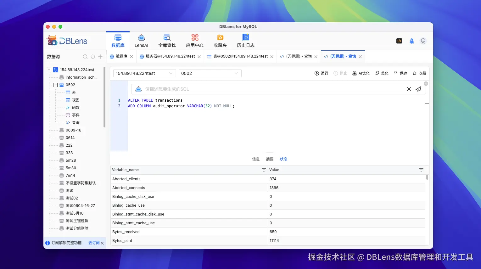This screenshot has width=481, height=269.
Task: Open 应用中心 app center
Action: [195, 41]
